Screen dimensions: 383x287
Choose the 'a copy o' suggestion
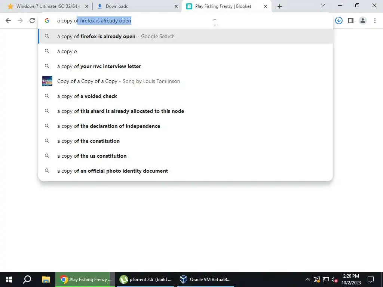tap(186, 51)
